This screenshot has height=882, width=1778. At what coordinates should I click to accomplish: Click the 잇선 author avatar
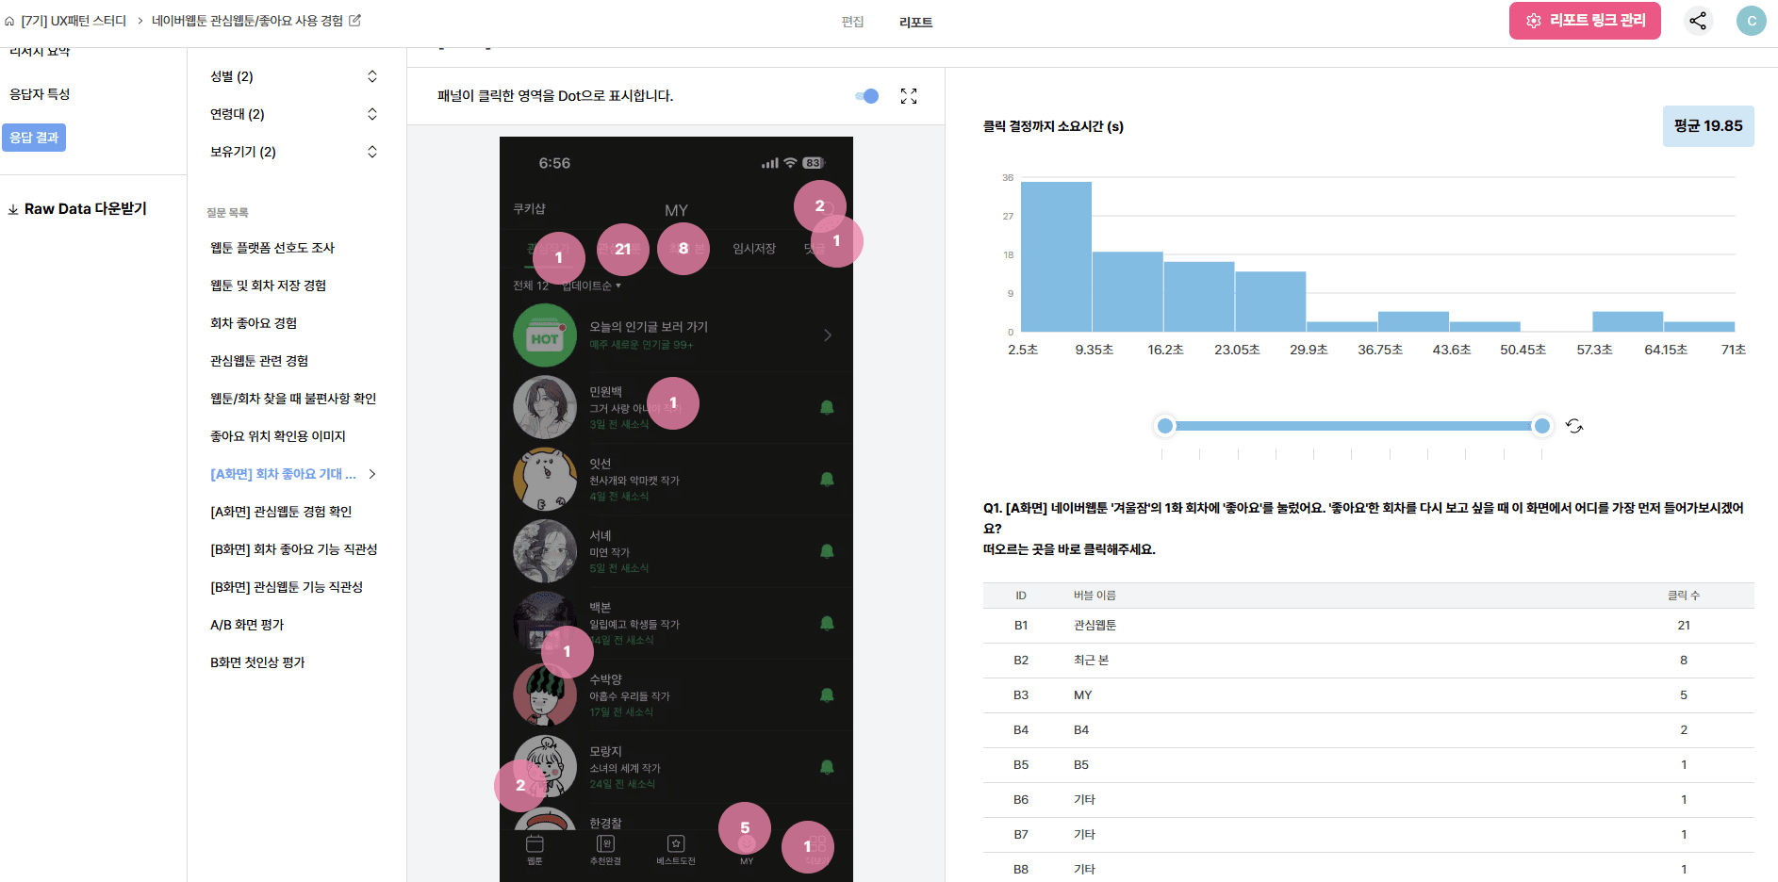(x=545, y=479)
